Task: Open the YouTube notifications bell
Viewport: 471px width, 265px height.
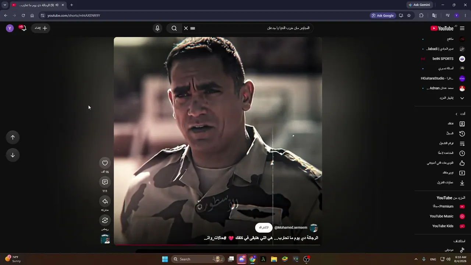Action: (24, 28)
